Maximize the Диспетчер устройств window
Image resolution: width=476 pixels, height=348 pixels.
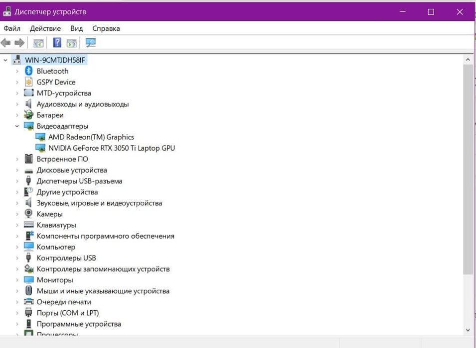point(431,12)
